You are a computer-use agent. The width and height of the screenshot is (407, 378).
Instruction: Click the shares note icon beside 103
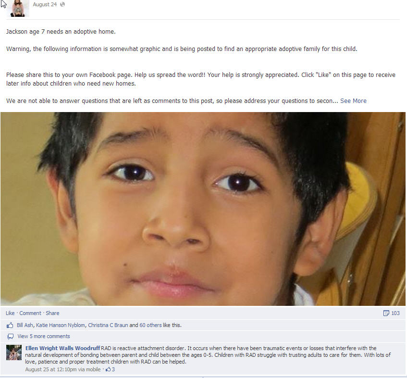point(386,313)
